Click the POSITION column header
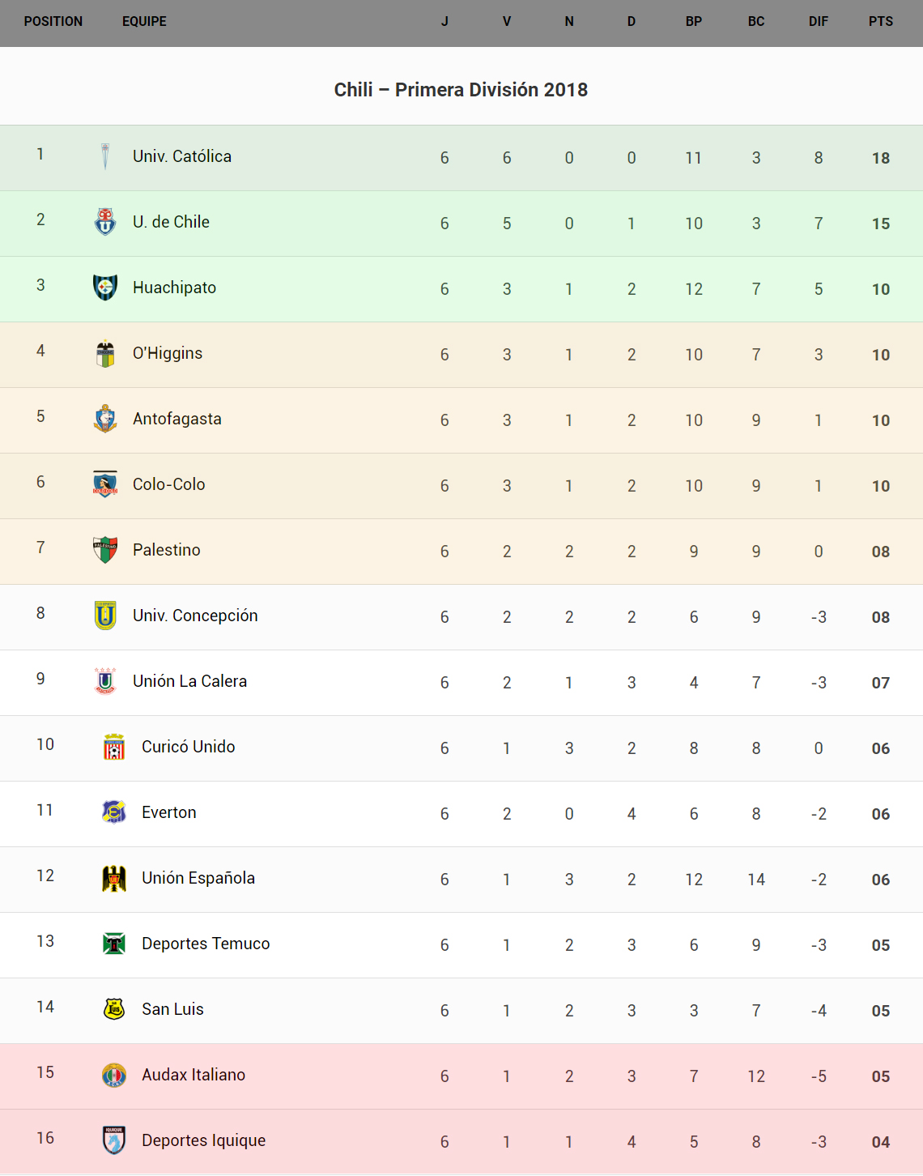This screenshot has height=1176, width=923. click(53, 22)
